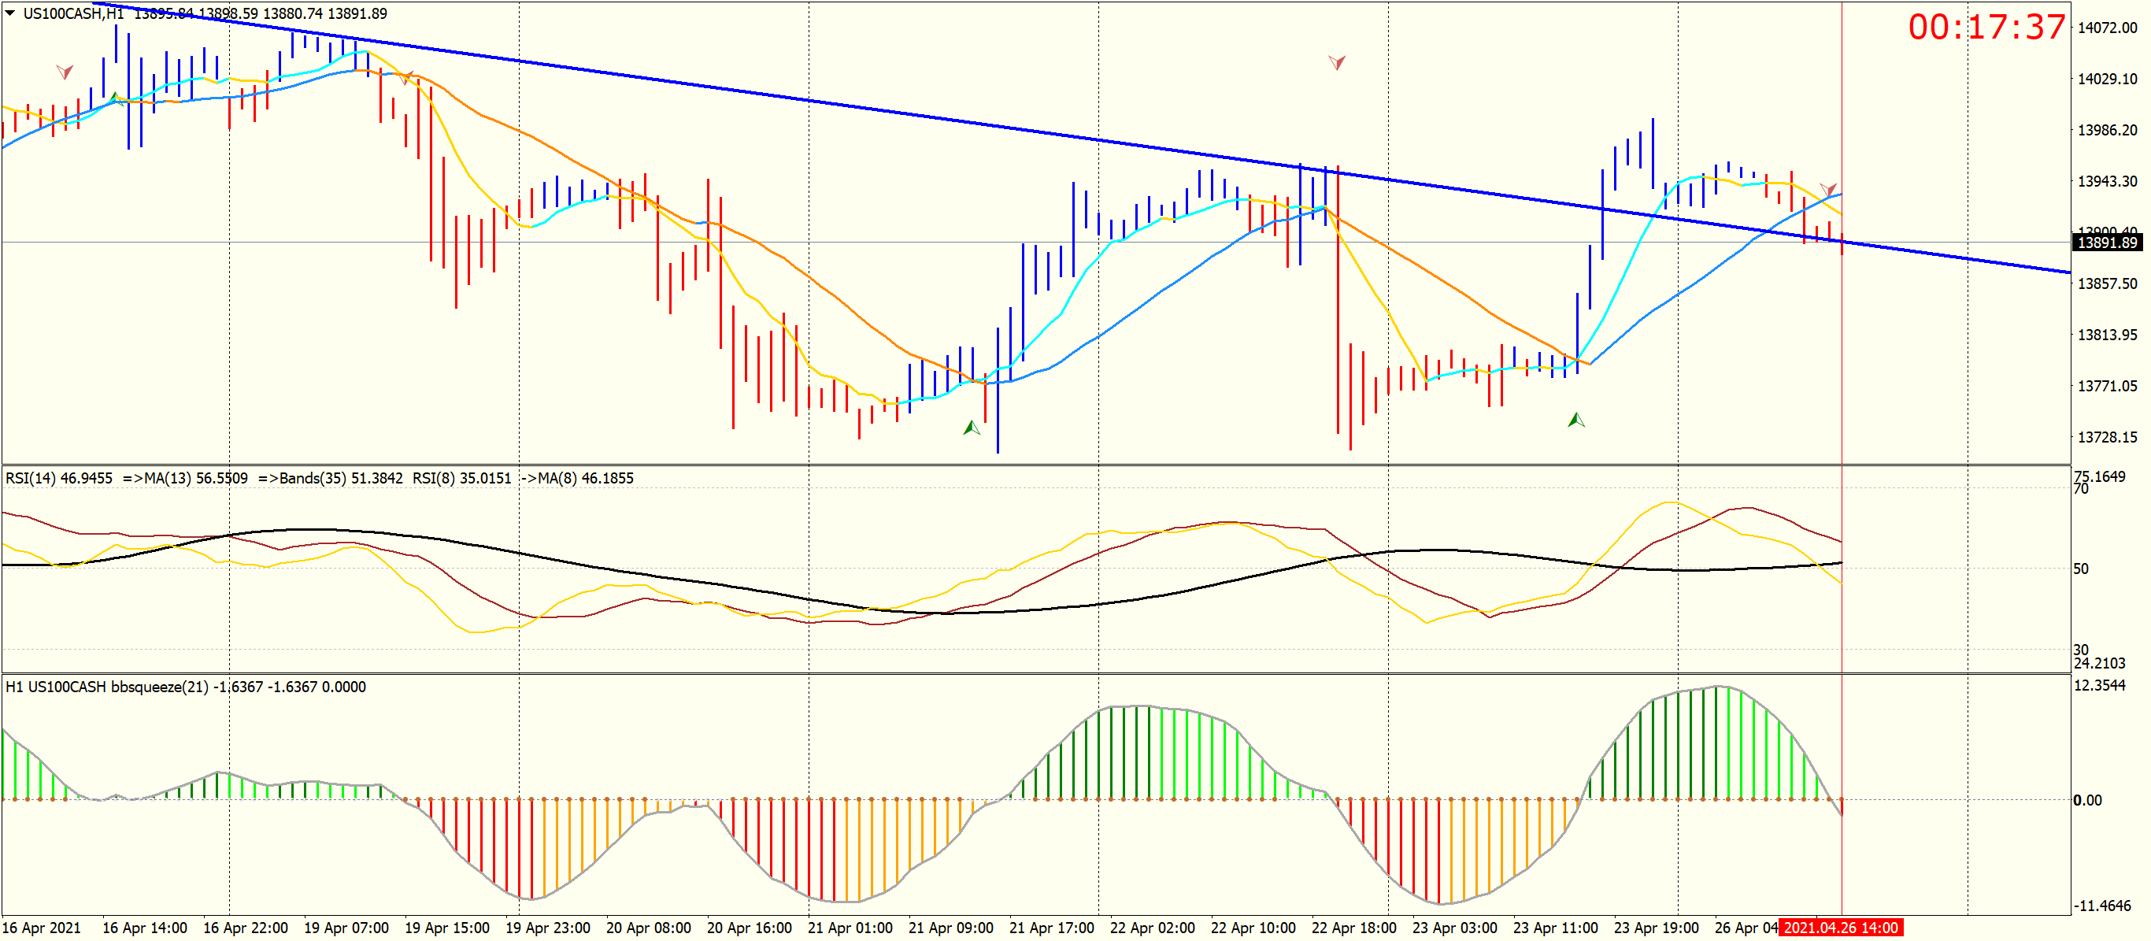
Task: Click the 50 level on RSI scale
Action: click(2081, 569)
